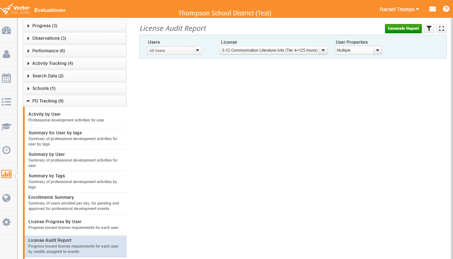
Task: Open the mail envelope icon
Action: click(433, 9)
